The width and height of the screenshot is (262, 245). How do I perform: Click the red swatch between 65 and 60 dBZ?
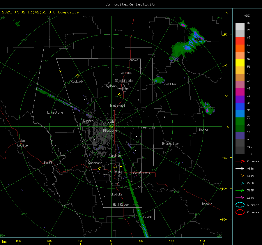[x=240, y=41]
